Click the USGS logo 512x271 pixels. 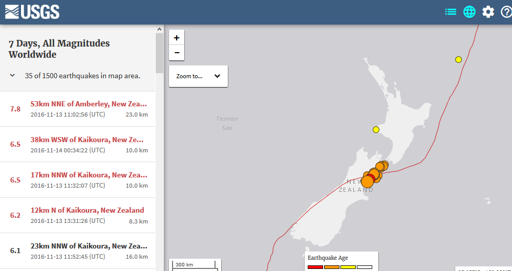pos(32,12)
